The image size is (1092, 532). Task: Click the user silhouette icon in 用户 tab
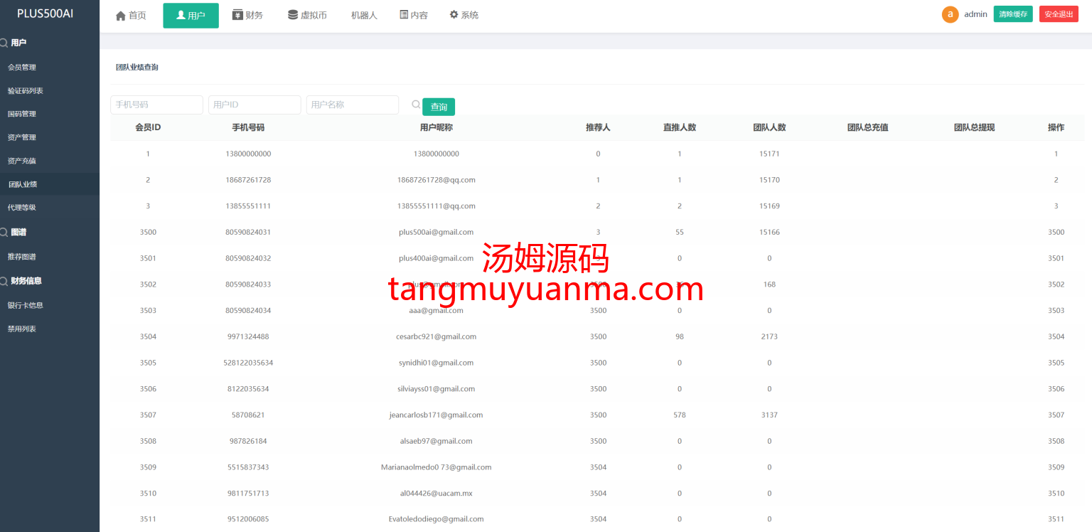click(181, 15)
